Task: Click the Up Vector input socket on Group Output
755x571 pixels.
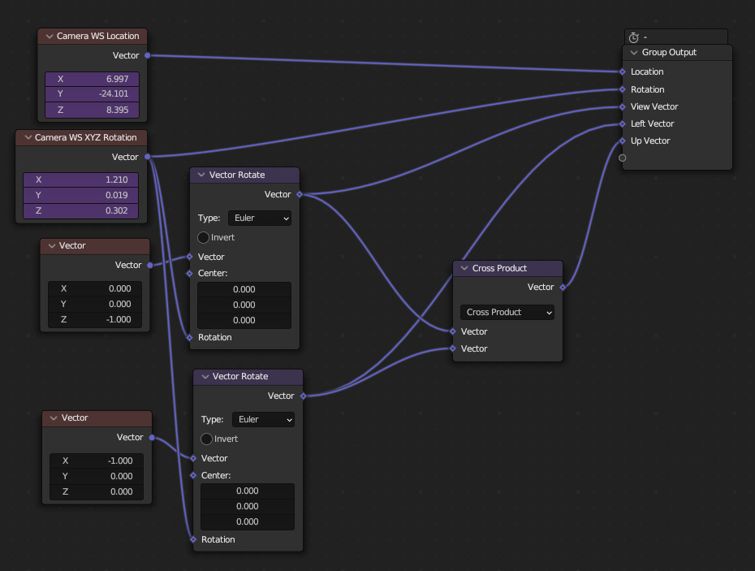Action: (623, 141)
